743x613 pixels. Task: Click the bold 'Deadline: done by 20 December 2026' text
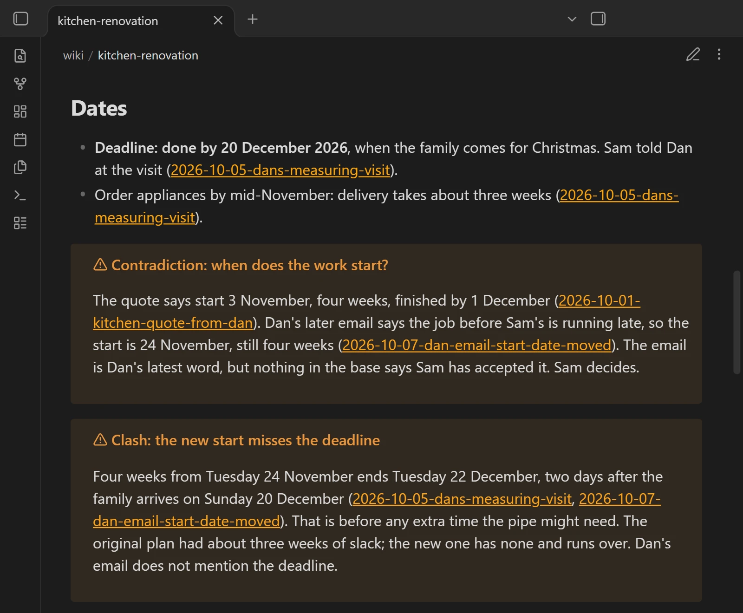(221, 148)
